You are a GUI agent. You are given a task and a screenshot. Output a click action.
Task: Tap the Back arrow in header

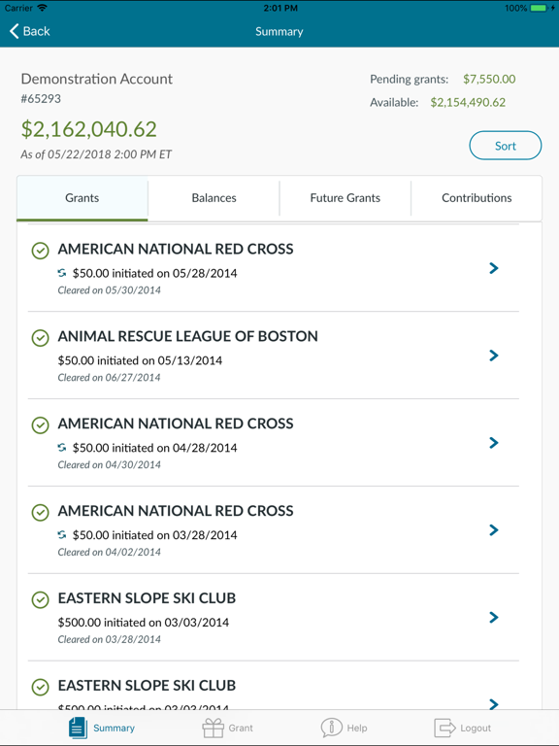[15, 31]
